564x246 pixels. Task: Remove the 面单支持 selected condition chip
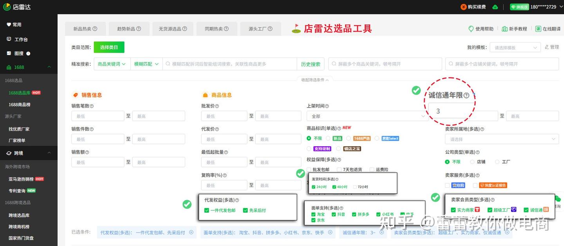(330, 232)
